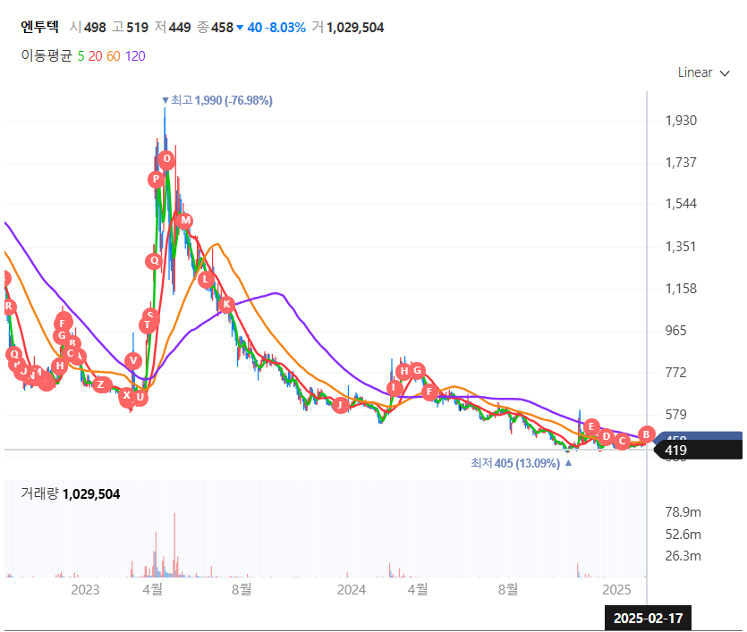
Task: Click the marker badge "J" in the chart middle
Action: coord(339,404)
